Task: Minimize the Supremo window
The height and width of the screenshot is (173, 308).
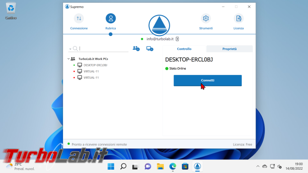Action: 223,7
